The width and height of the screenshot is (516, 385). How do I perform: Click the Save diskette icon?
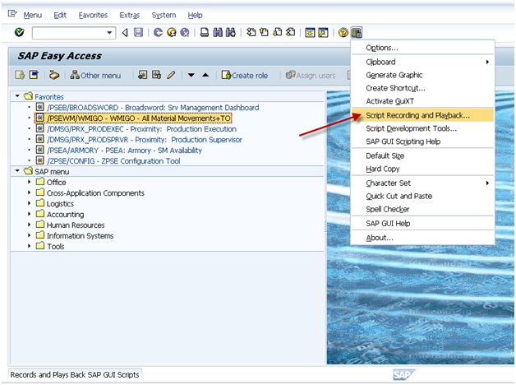(139, 32)
